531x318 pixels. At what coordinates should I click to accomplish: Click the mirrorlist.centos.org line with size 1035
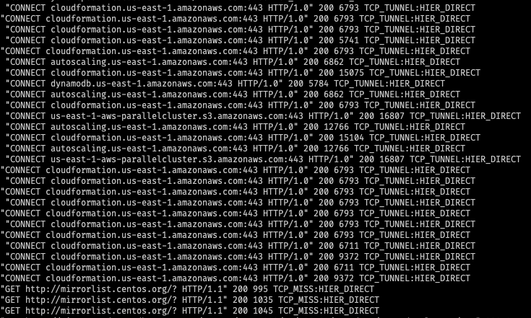[189, 300]
